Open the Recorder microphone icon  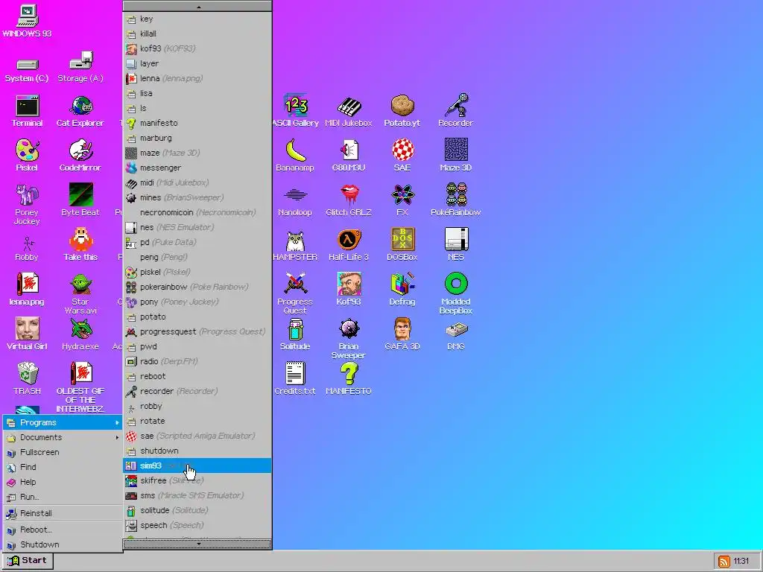(455, 111)
